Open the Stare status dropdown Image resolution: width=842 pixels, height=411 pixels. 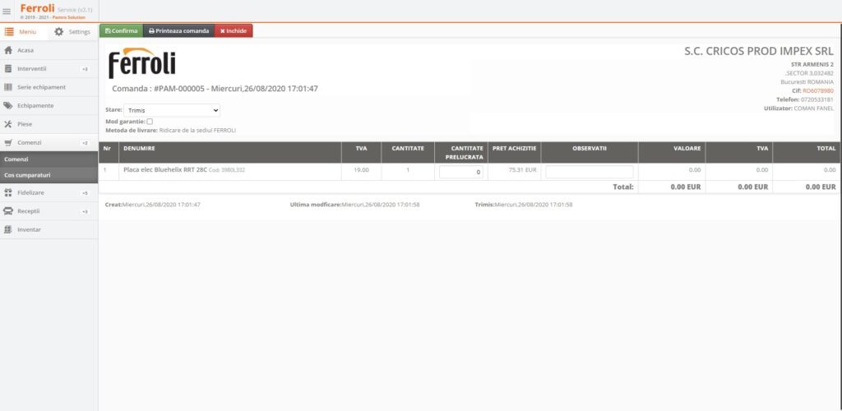(173, 109)
